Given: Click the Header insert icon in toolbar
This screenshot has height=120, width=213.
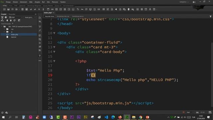Looking at the screenshot, I should [x=48, y=9].
